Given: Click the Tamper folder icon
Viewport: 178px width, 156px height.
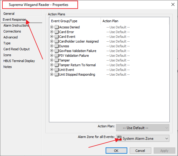Looking at the screenshot, I should pos(57,60).
